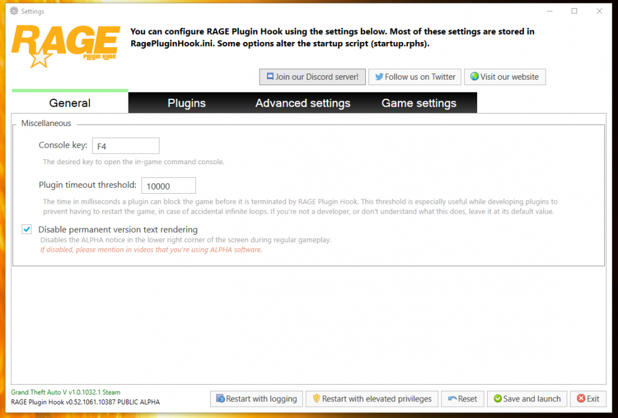
Task: Click the RAGE Plugin Hook logo
Action: tap(66, 46)
